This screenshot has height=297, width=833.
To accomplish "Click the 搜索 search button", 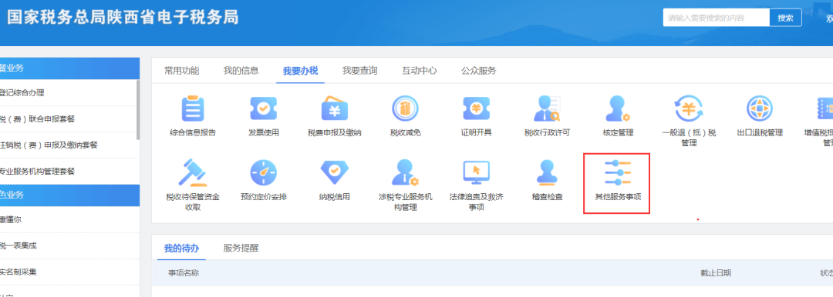I will [786, 18].
